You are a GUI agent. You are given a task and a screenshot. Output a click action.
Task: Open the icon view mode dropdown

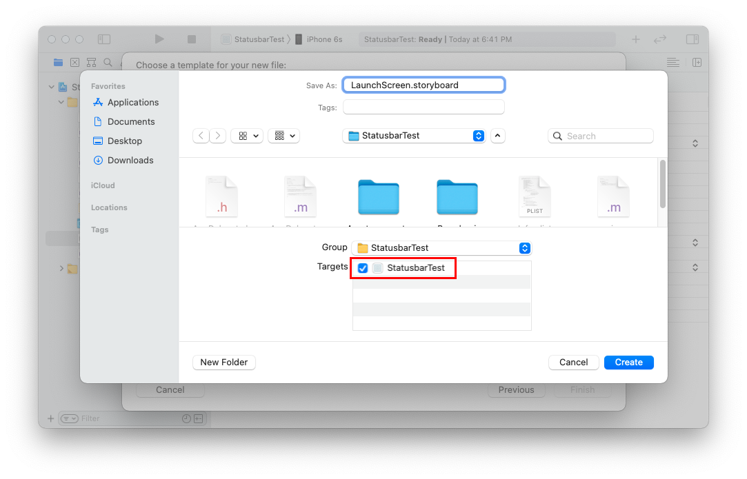pos(247,136)
